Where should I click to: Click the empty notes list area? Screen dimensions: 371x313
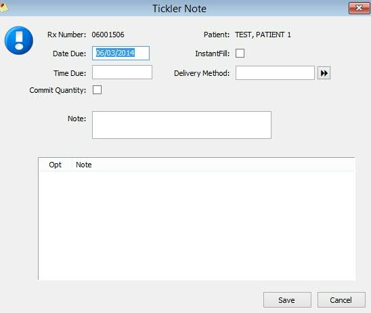196,225
